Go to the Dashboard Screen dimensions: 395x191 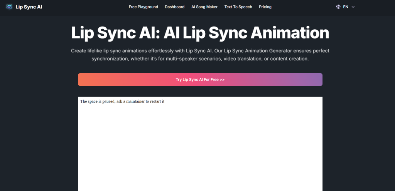pos(174,7)
